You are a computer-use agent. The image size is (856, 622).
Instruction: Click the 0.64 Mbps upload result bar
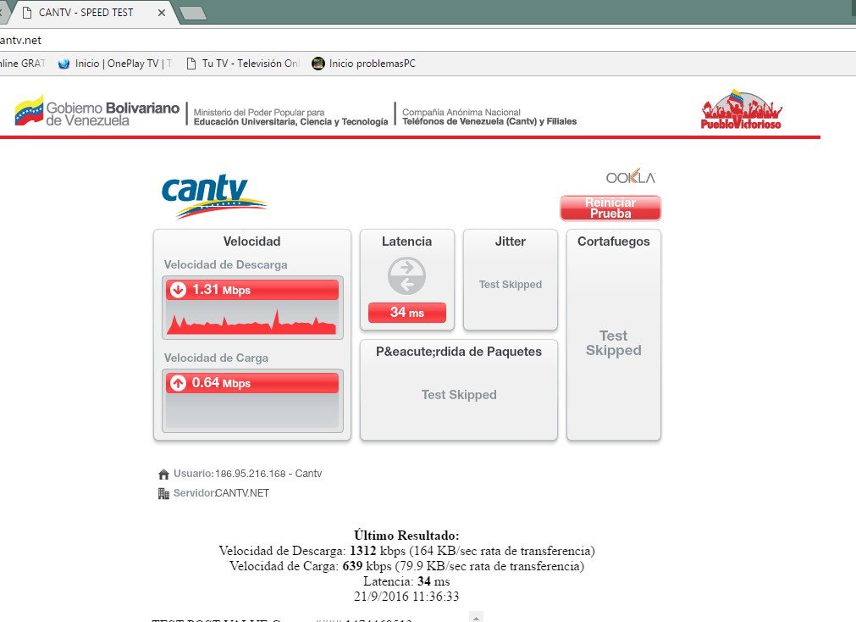coord(252,383)
